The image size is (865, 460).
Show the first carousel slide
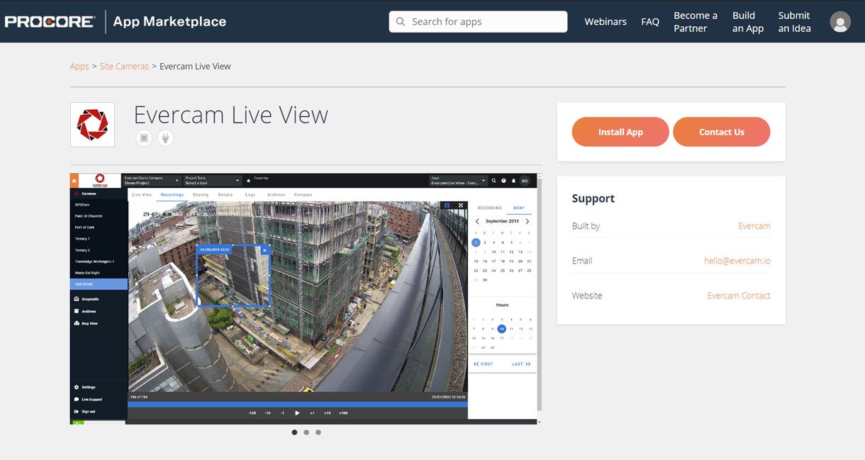[294, 432]
